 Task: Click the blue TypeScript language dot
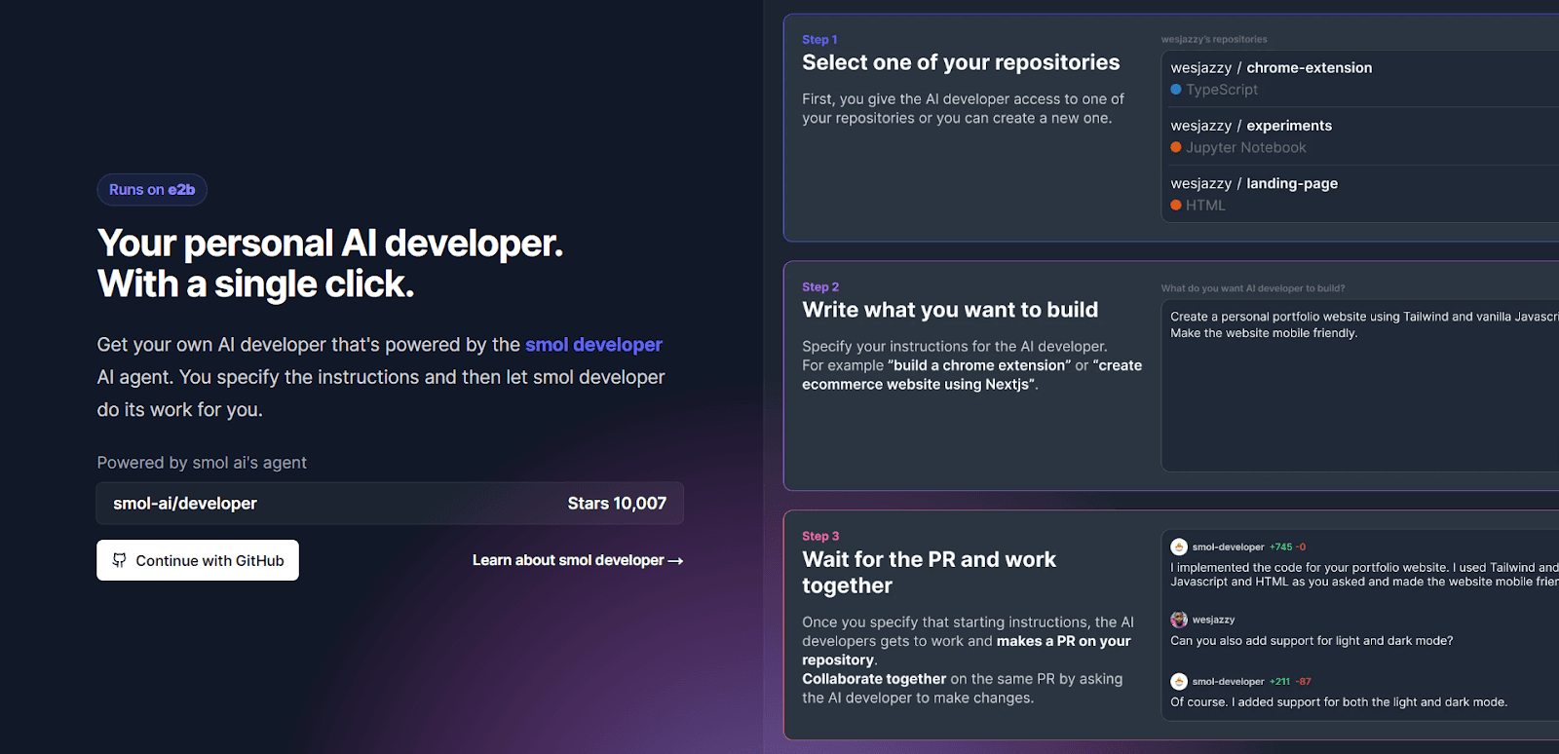[x=1176, y=90]
